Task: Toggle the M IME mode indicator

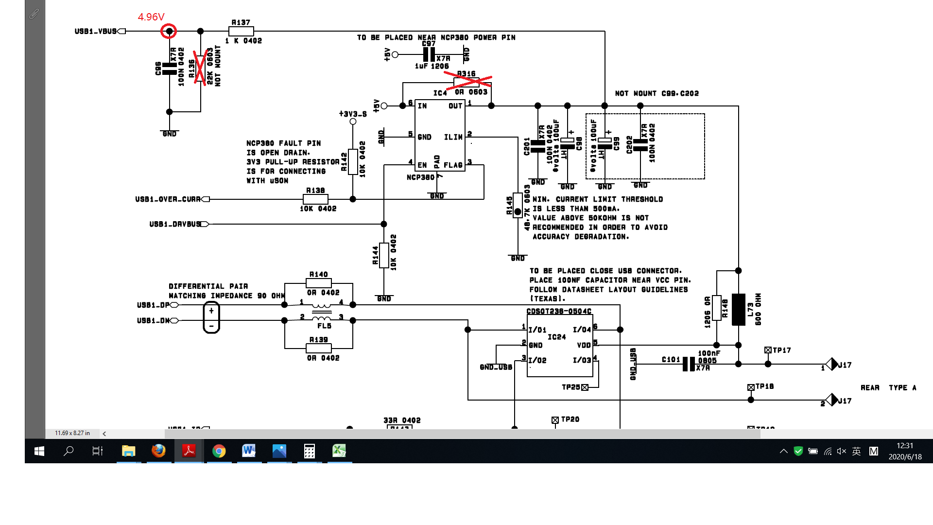Action: 874,451
